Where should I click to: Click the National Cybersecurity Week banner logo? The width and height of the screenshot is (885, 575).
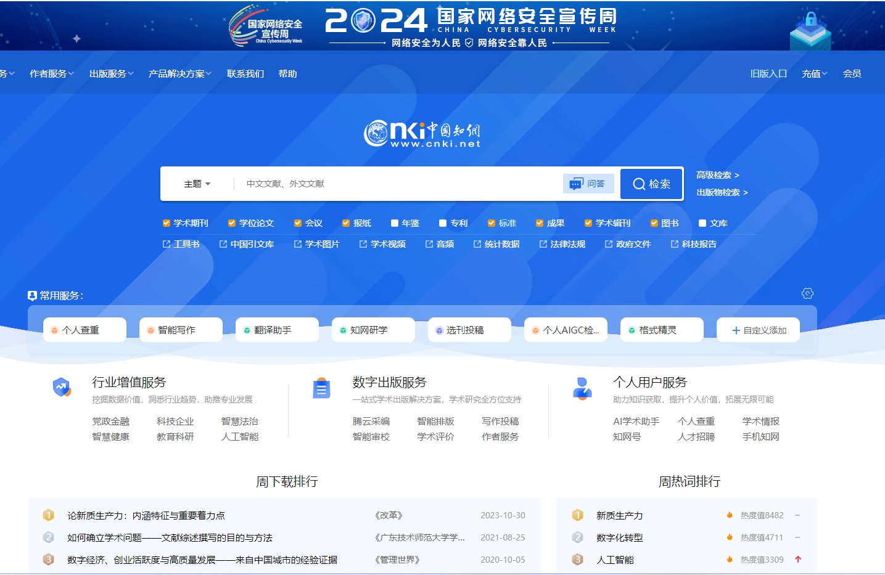pyautogui.click(x=266, y=26)
